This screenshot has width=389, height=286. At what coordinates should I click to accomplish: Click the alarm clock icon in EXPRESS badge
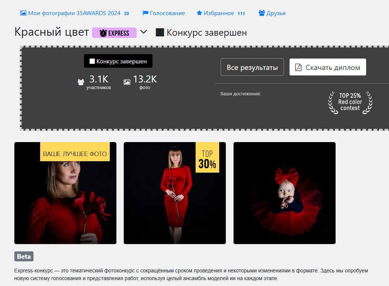point(103,33)
